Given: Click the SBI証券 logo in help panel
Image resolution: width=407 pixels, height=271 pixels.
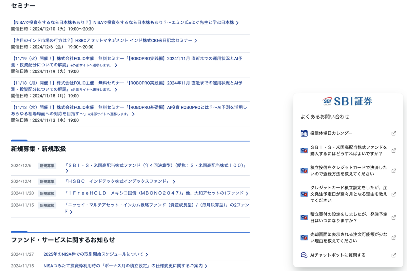Looking at the screenshot, I should [348, 101].
